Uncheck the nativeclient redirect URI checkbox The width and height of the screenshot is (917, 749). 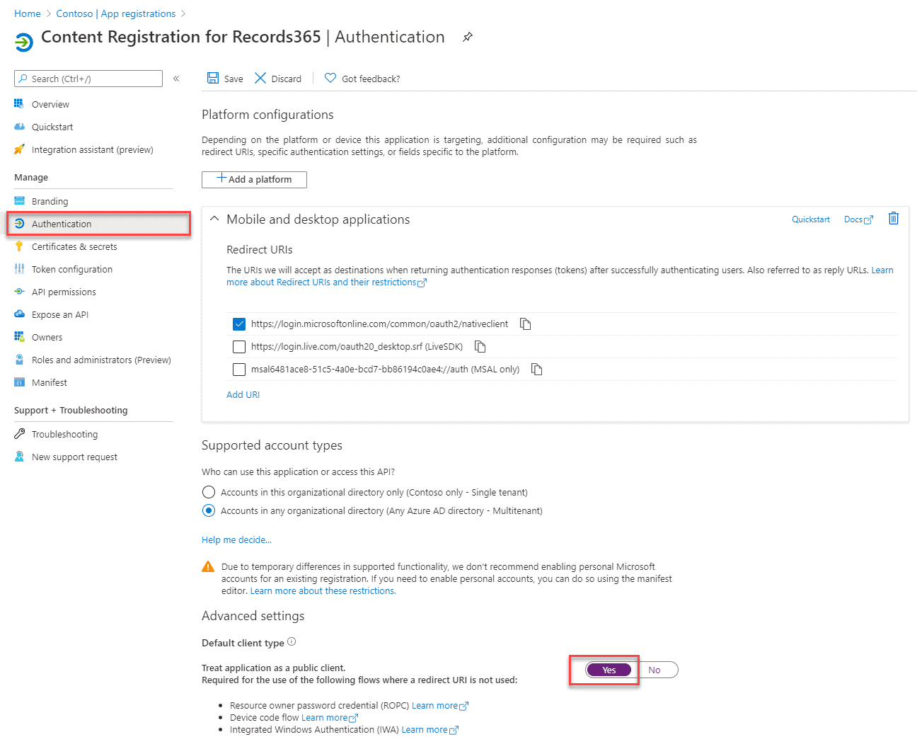(x=239, y=324)
